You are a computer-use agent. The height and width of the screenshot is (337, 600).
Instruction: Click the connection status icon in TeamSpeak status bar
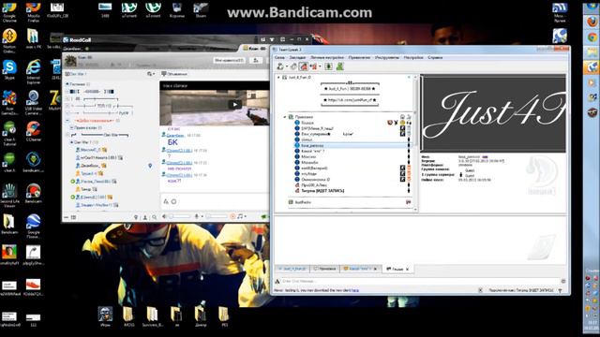[561, 291]
